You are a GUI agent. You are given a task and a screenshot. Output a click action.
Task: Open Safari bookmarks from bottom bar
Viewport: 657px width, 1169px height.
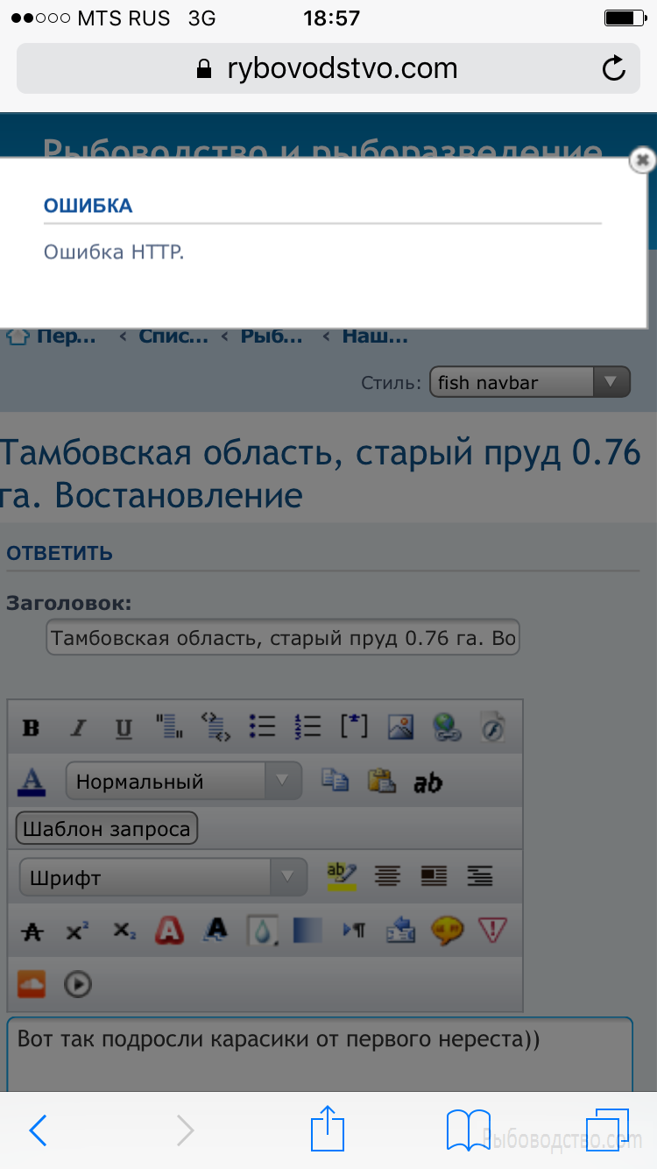(468, 1130)
